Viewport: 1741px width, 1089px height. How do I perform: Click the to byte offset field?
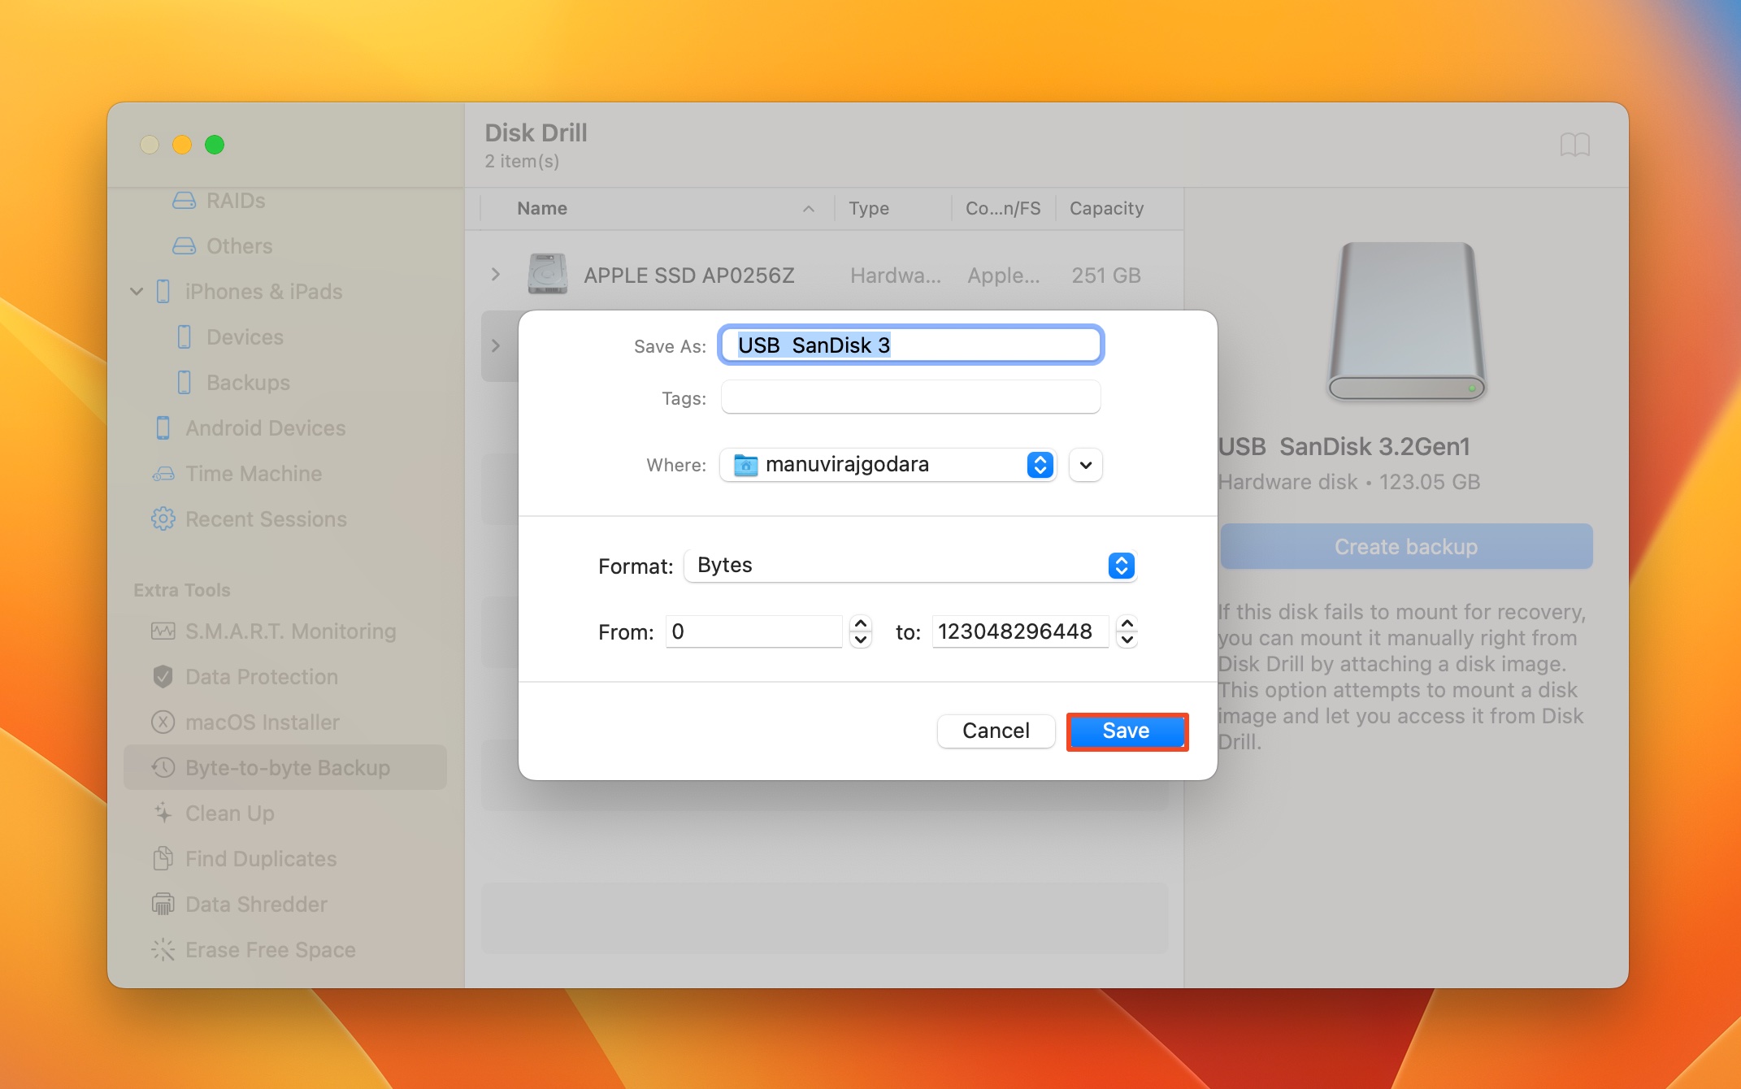click(x=1020, y=631)
